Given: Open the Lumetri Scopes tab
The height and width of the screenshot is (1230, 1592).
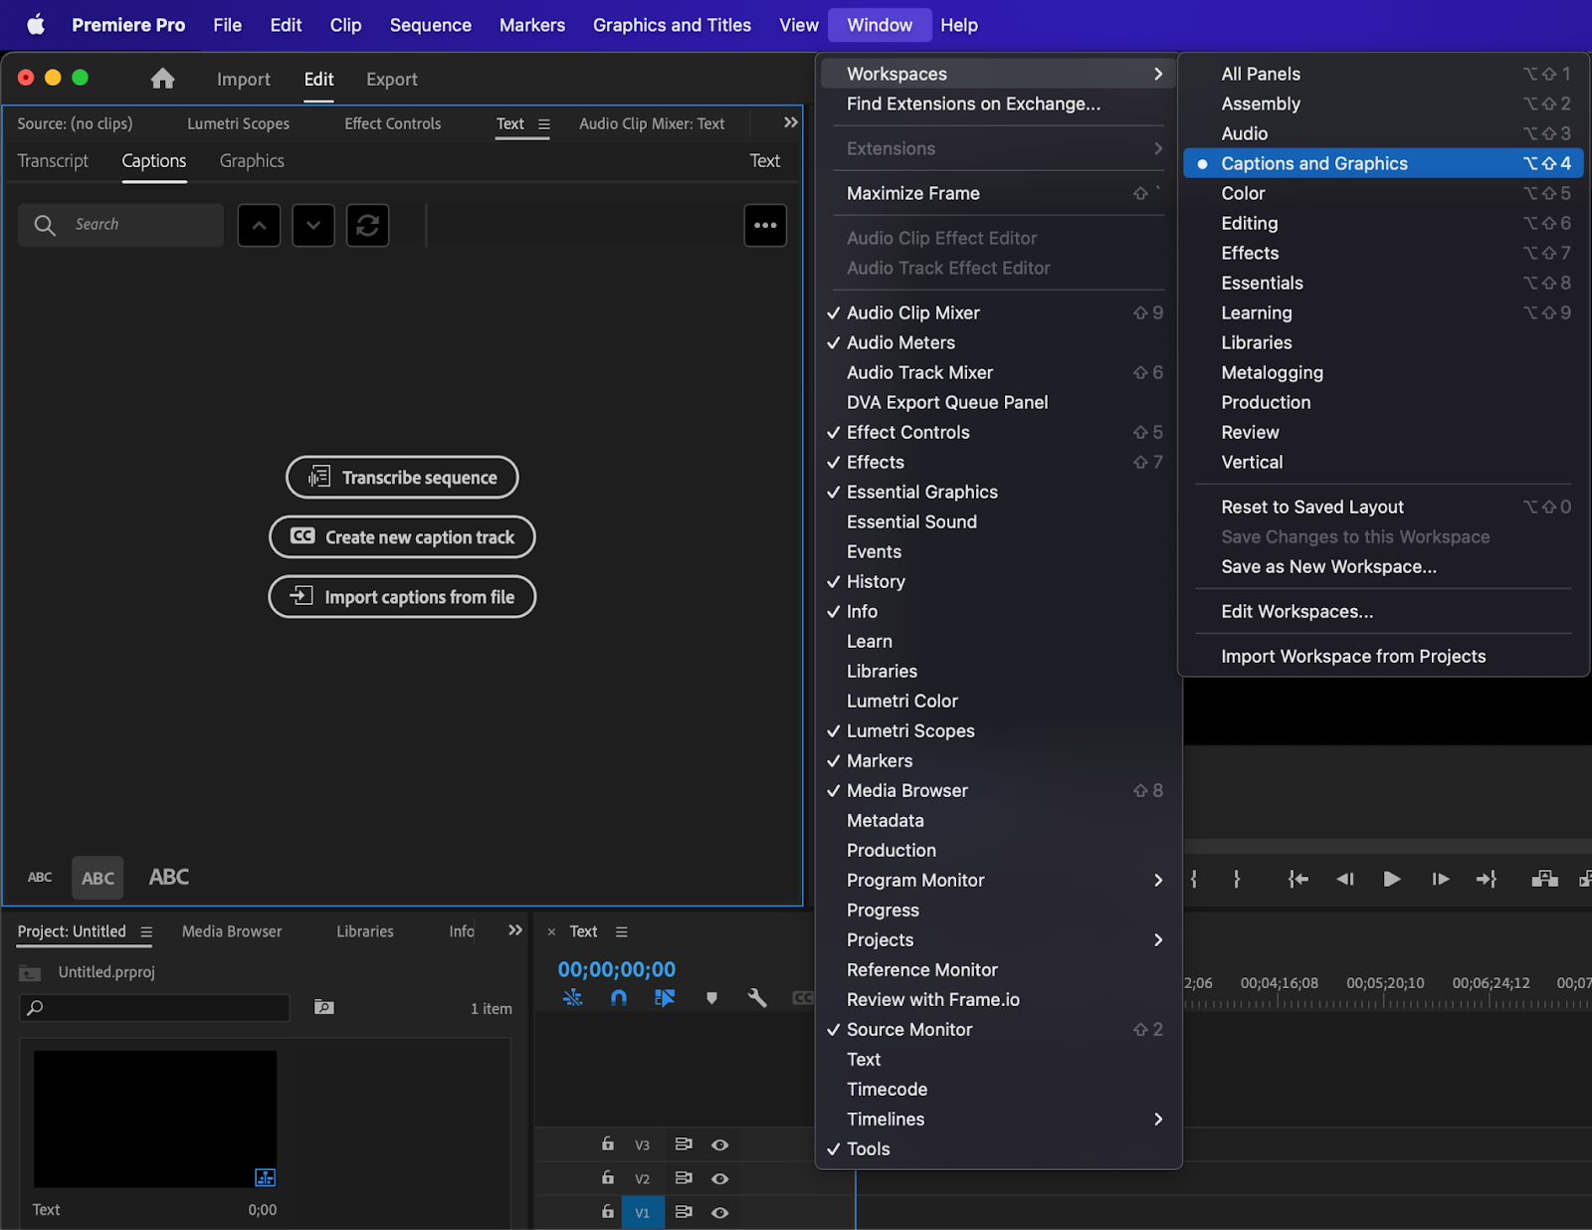Looking at the screenshot, I should pyautogui.click(x=239, y=123).
